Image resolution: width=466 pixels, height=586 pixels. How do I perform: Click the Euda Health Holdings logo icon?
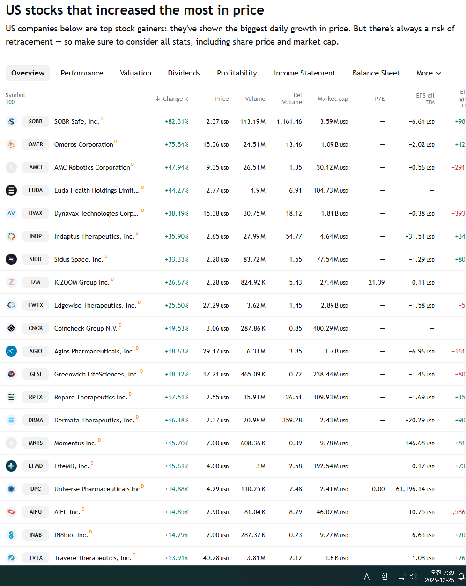(x=11, y=190)
